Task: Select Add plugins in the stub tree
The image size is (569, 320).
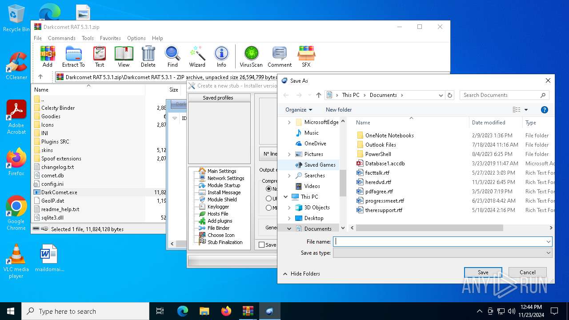Action: (220, 221)
